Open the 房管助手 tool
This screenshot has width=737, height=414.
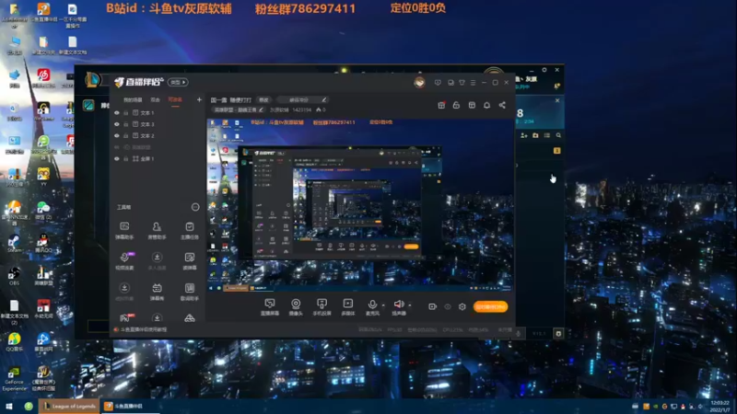(157, 230)
